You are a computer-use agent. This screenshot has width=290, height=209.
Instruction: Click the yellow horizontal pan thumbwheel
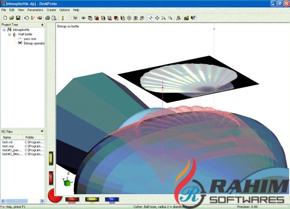pos(92,199)
